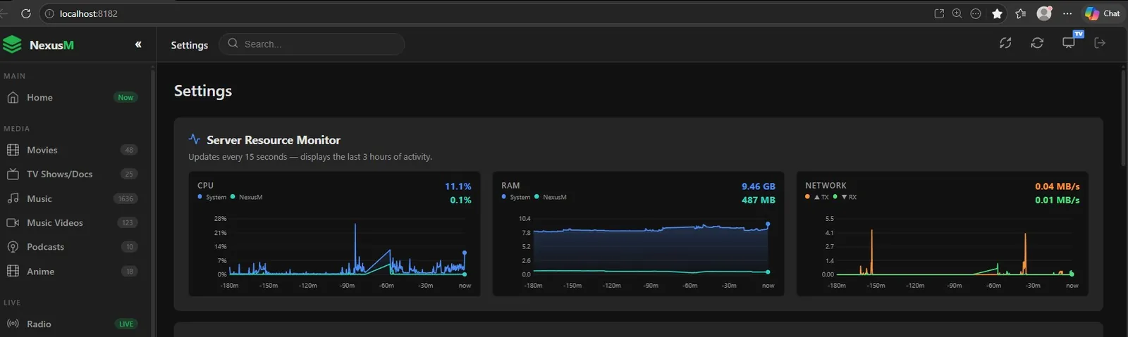Image resolution: width=1128 pixels, height=337 pixels.
Task: Open the Copilot Chat button
Action: 1103,13
